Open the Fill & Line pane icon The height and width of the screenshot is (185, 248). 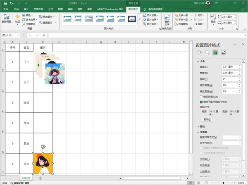[199, 52]
